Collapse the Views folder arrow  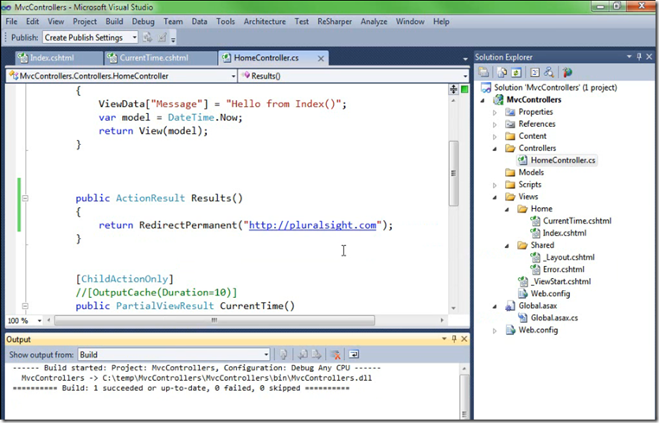[x=495, y=197]
